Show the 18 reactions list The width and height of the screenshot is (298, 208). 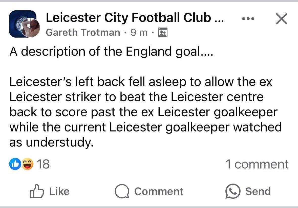pyautogui.click(x=43, y=164)
